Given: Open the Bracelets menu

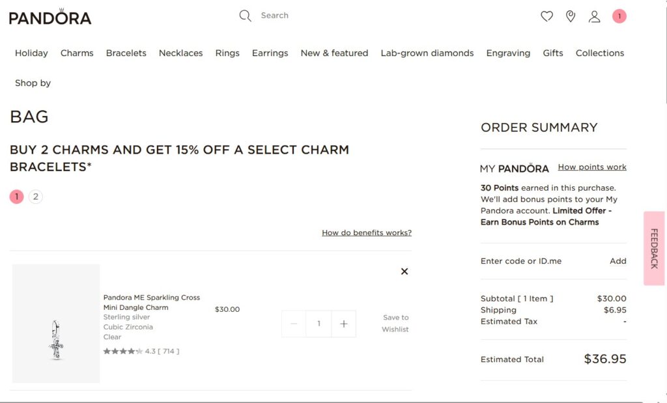Looking at the screenshot, I should click(x=126, y=53).
